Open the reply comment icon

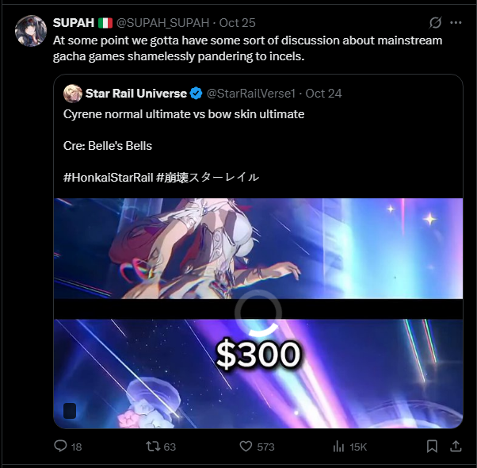pos(60,446)
